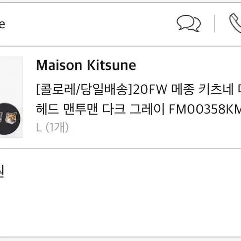Click the vertical divider beside the chat icon
Screen dimensions: 241x241
pos(215,24)
